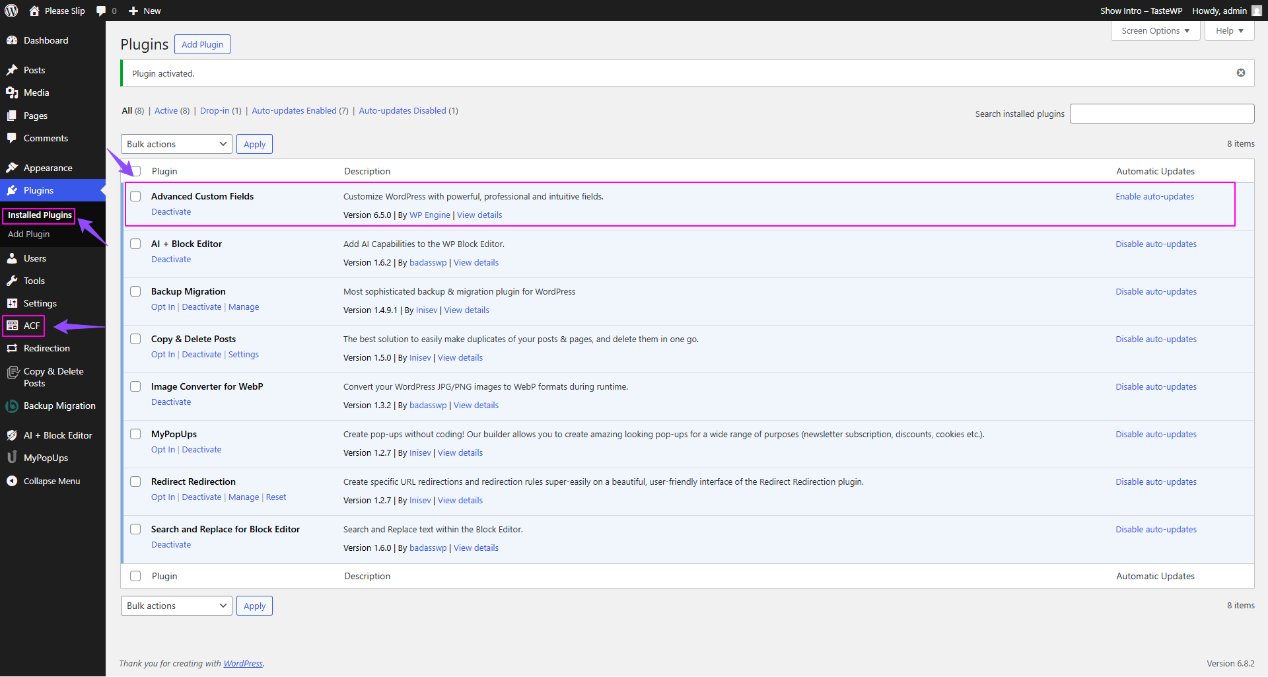Select the Backup Migration checkbox
This screenshot has height=677, width=1268.
point(135,291)
